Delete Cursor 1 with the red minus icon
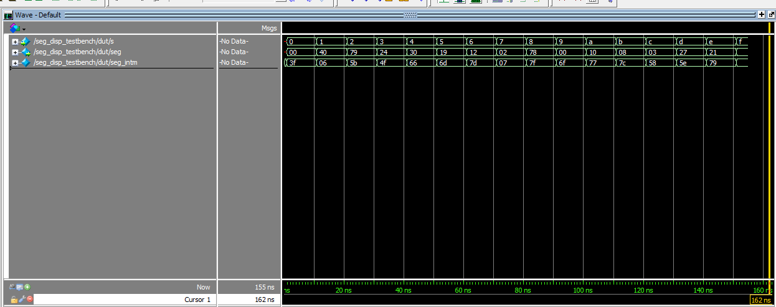This screenshot has width=776, height=307. point(29,300)
